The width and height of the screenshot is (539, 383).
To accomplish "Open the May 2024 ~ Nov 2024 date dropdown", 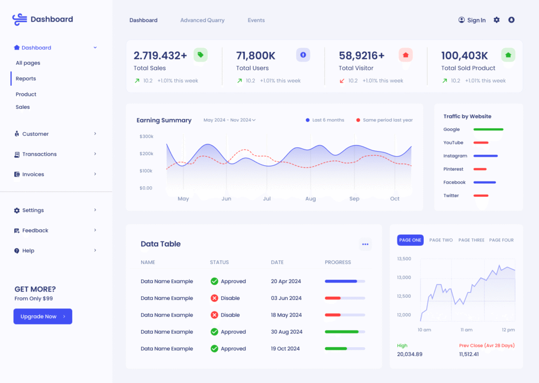I will 229,119.
